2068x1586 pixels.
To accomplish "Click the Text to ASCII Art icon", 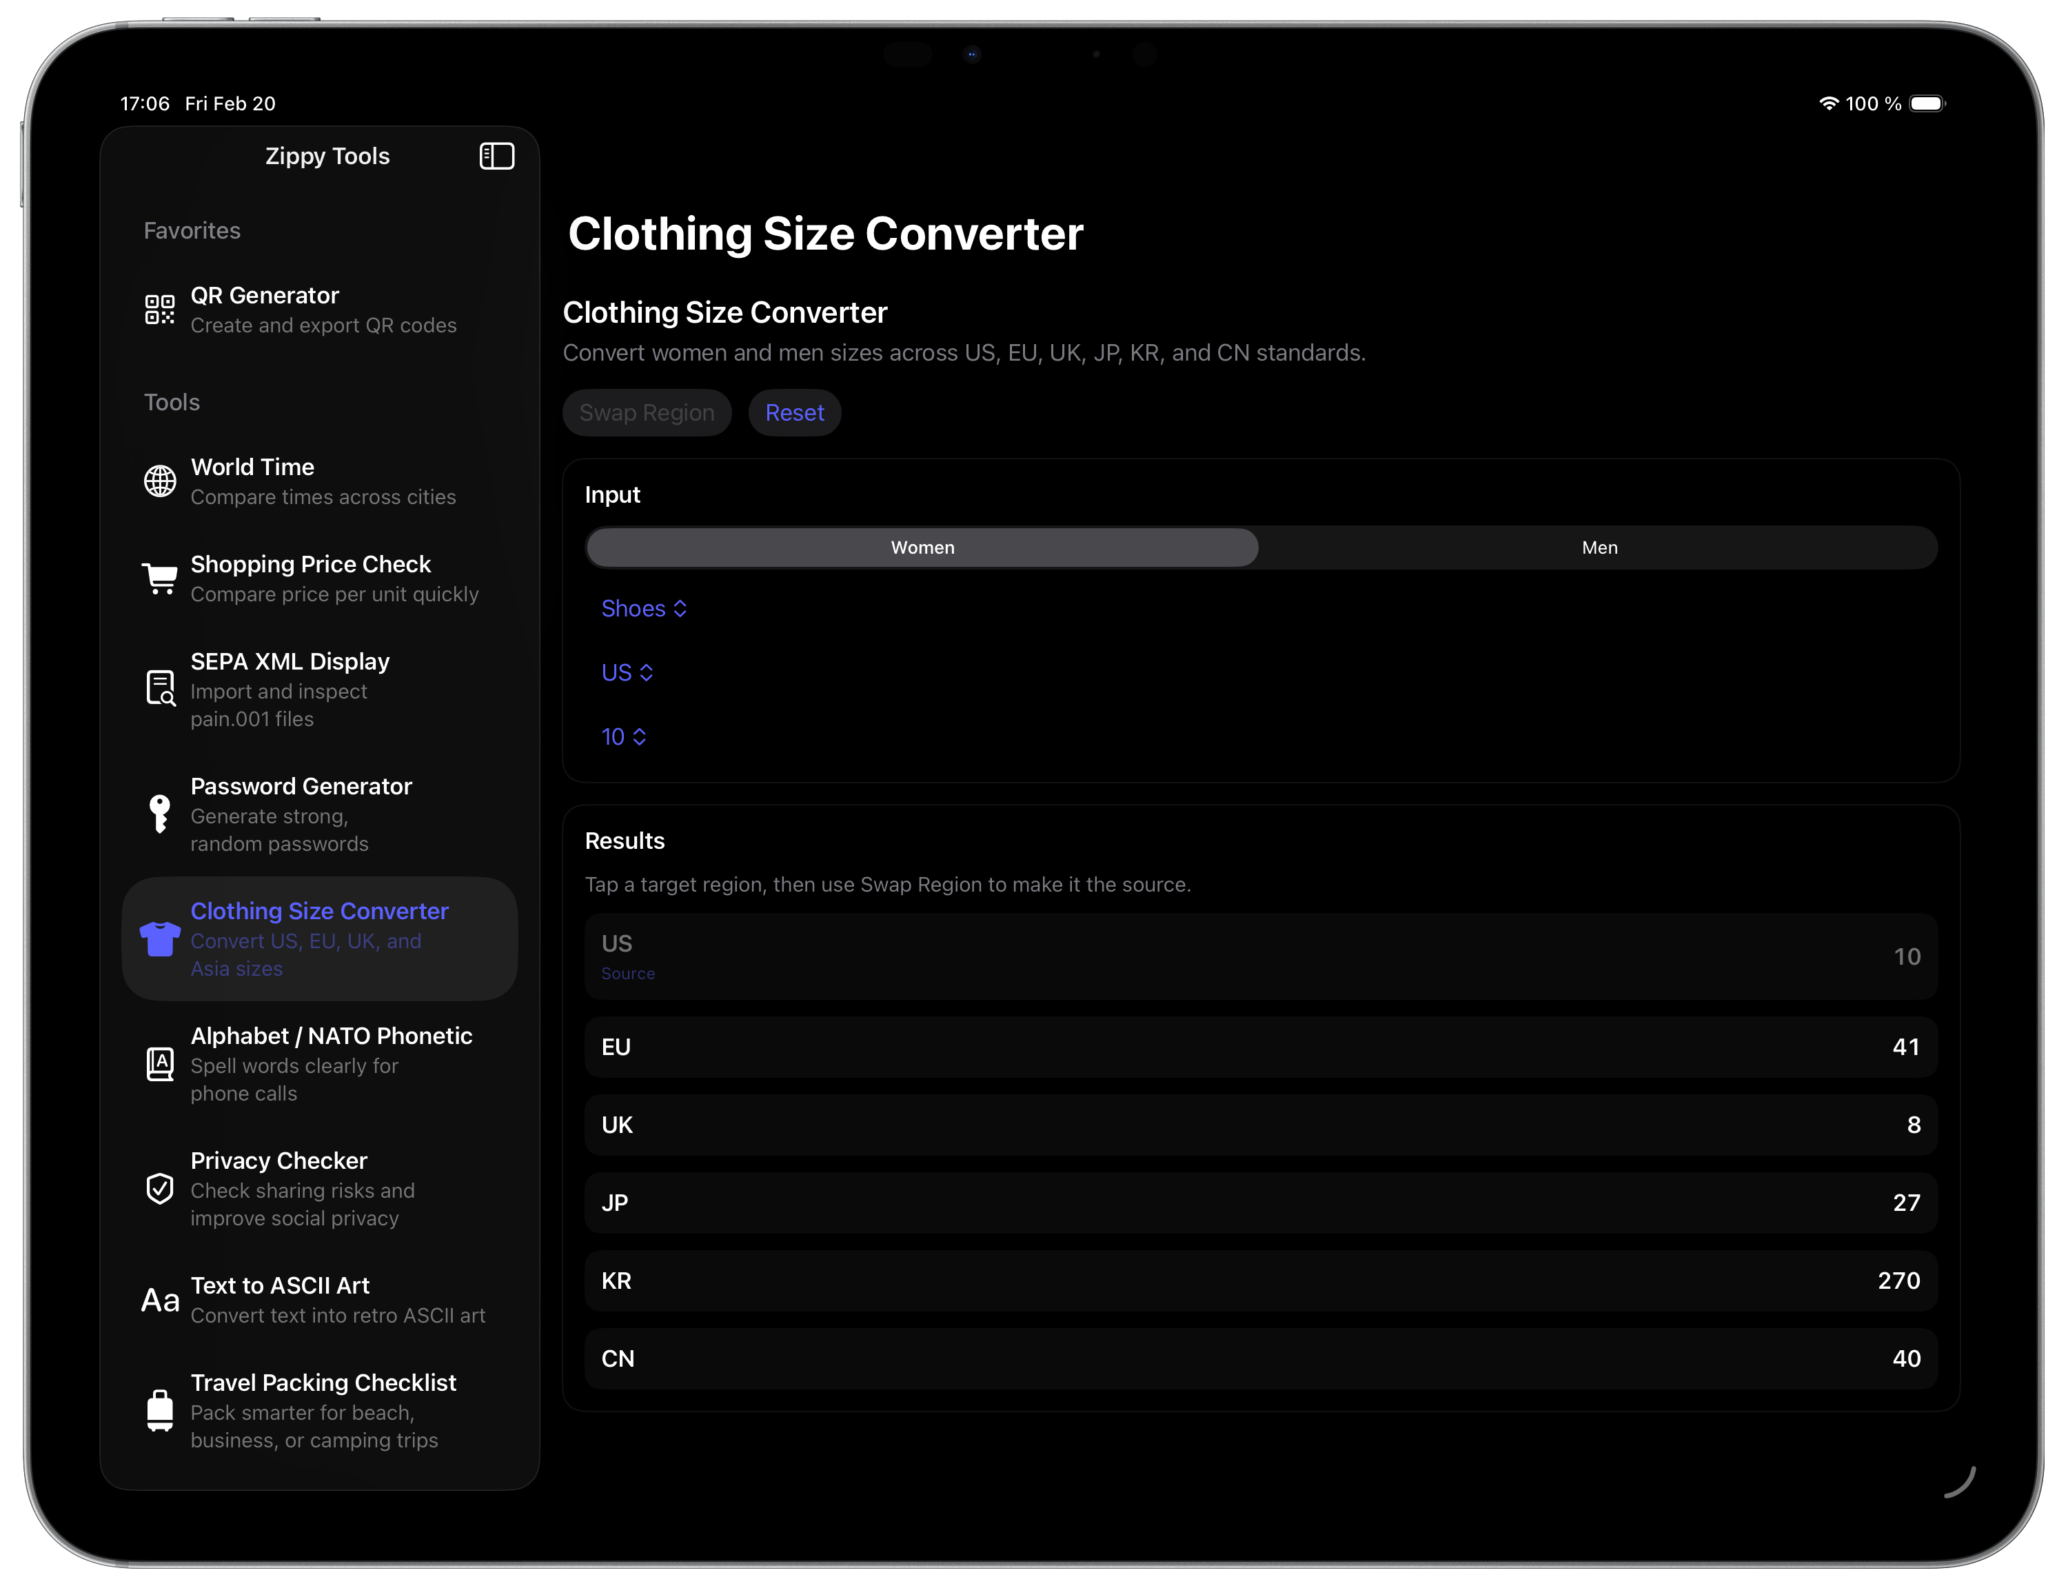I will (159, 1299).
